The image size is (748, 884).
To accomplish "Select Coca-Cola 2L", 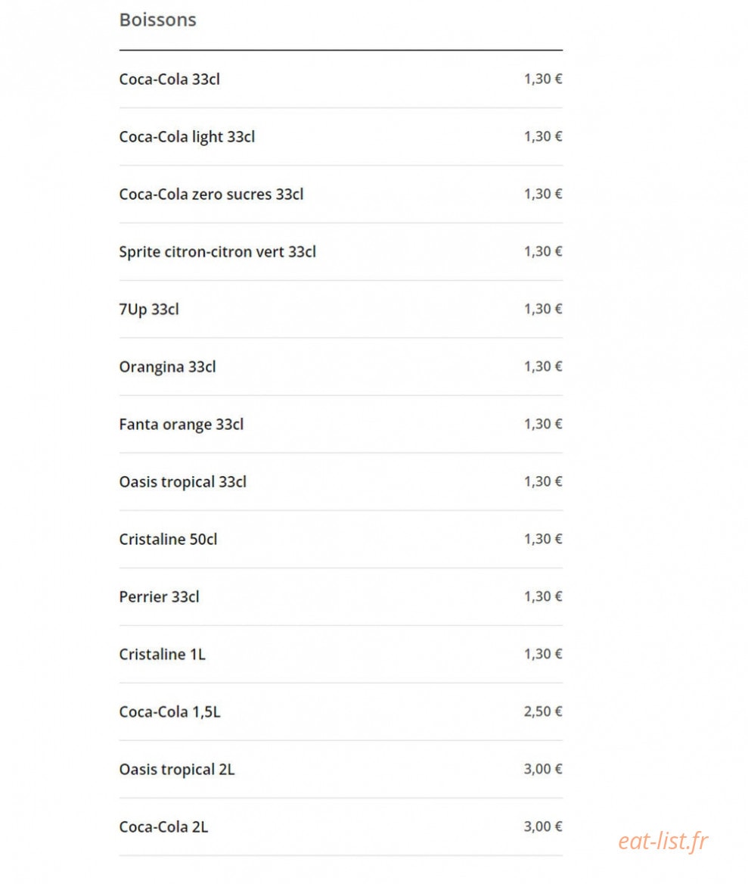I will pos(341,827).
